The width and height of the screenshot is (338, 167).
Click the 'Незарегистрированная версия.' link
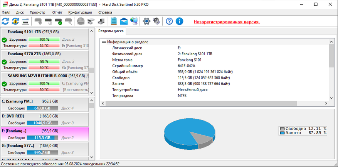[227, 22]
